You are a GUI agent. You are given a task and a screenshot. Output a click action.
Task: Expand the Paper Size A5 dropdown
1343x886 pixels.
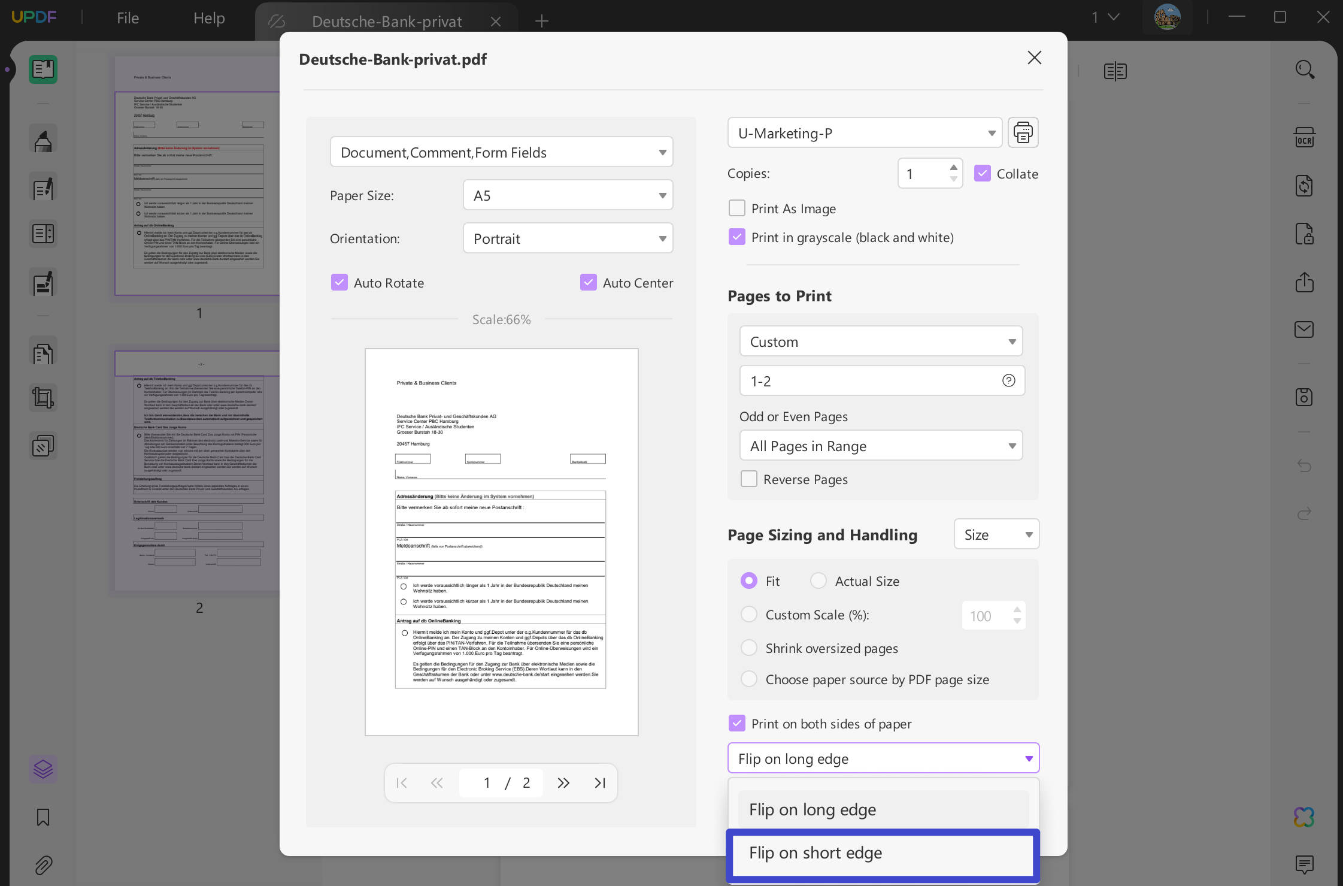(x=568, y=195)
